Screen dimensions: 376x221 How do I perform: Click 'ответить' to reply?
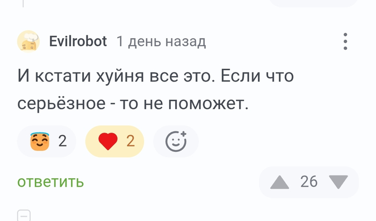coord(50,182)
